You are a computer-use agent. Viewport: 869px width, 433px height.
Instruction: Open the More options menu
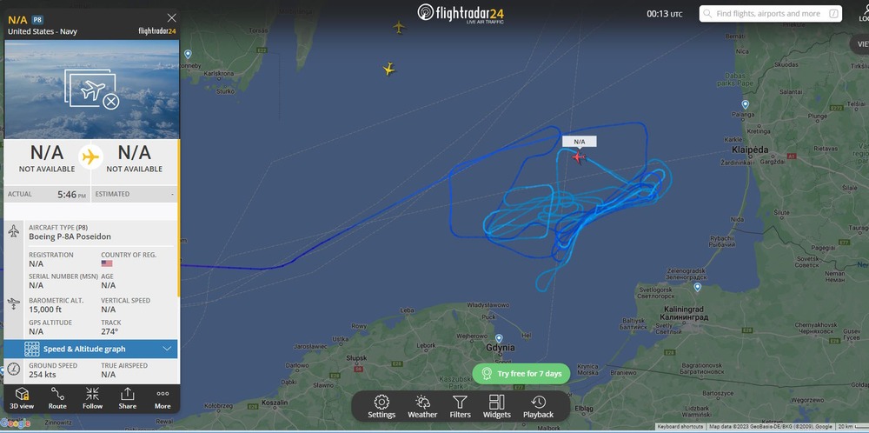tap(163, 398)
